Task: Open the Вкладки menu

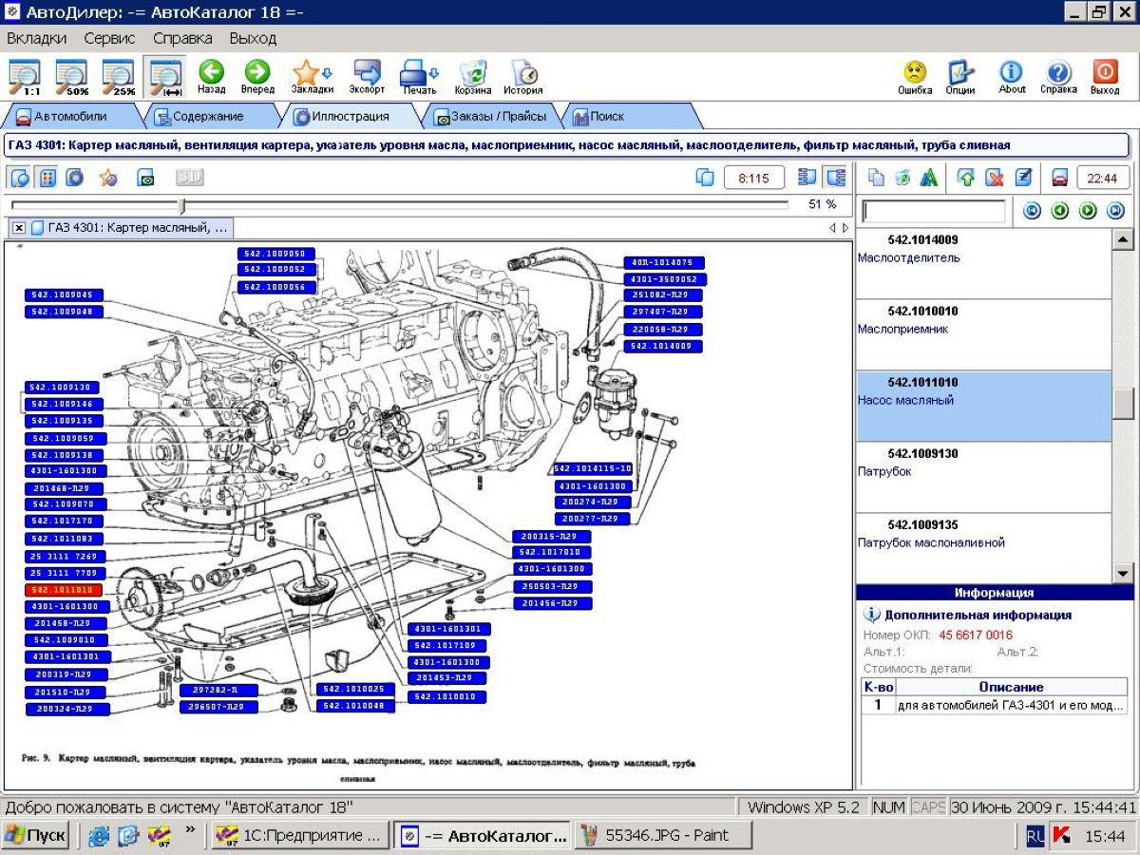Action: tap(37, 38)
